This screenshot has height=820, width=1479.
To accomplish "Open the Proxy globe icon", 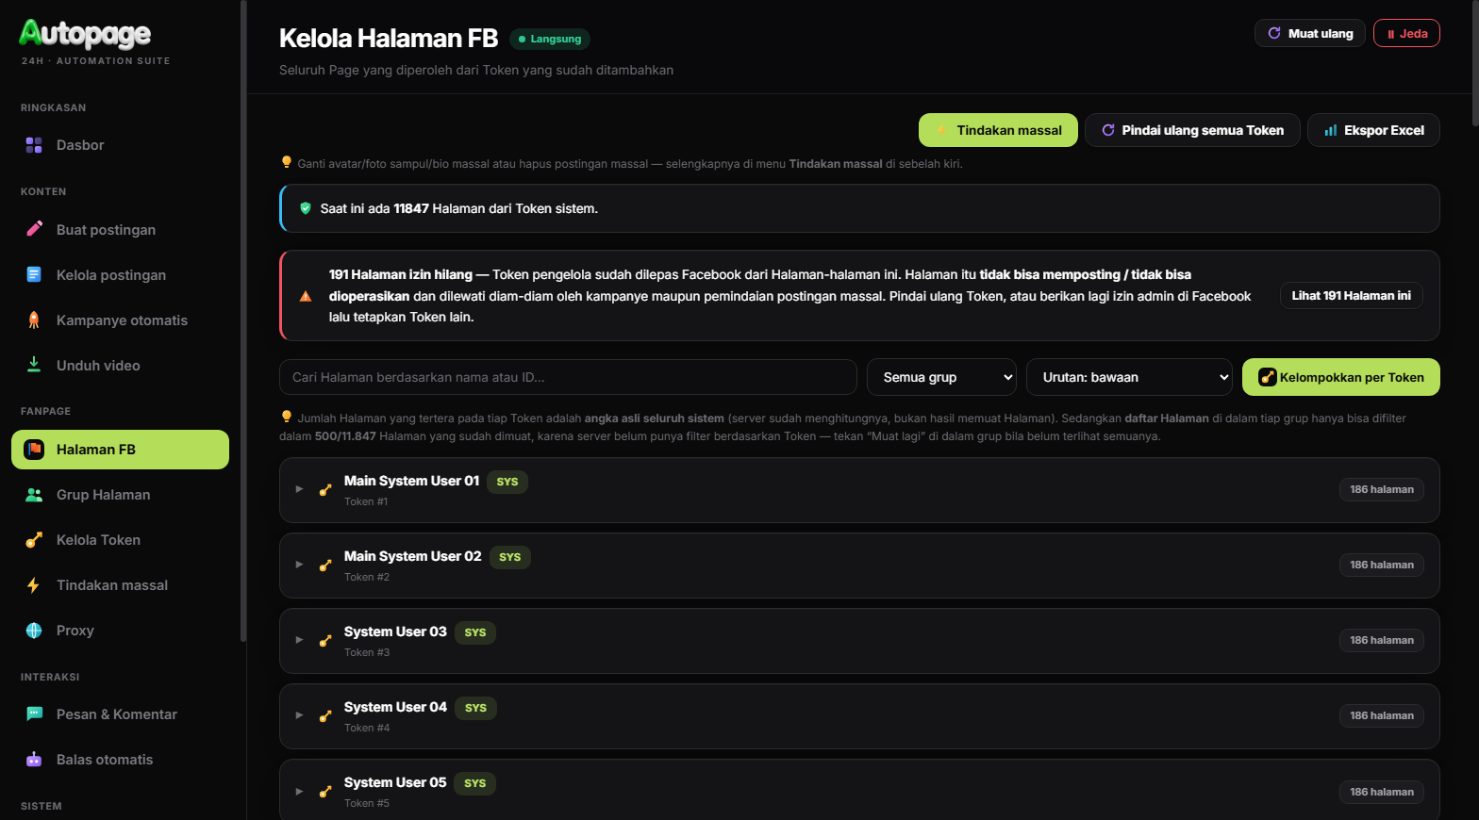I will click(x=34, y=631).
